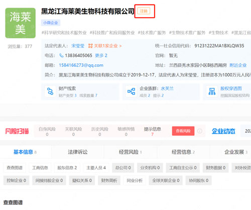
Task: Open legal representative 宋莹莹 link
Action: pos(78,46)
